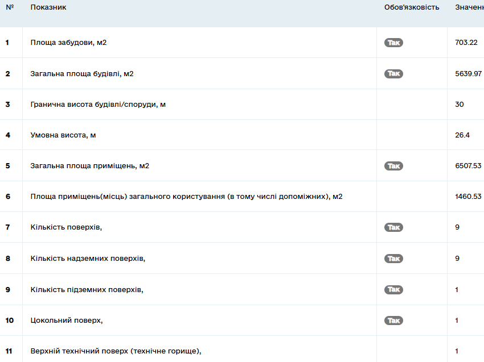Click the 'Обов'язковість' column header
This screenshot has height=362, width=484.
click(412, 7)
